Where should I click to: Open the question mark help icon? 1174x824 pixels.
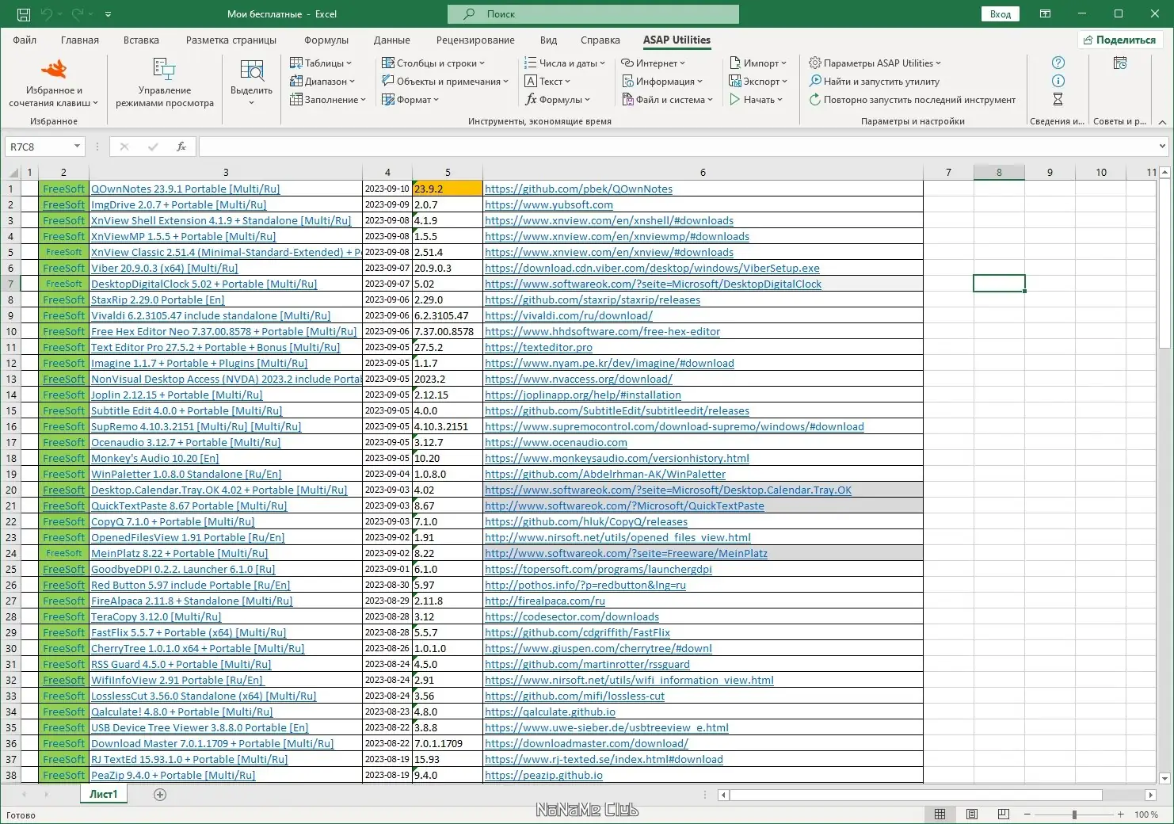point(1058,63)
